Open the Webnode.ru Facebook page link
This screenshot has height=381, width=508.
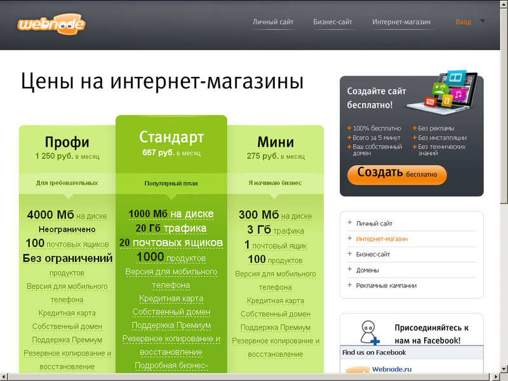click(x=392, y=369)
